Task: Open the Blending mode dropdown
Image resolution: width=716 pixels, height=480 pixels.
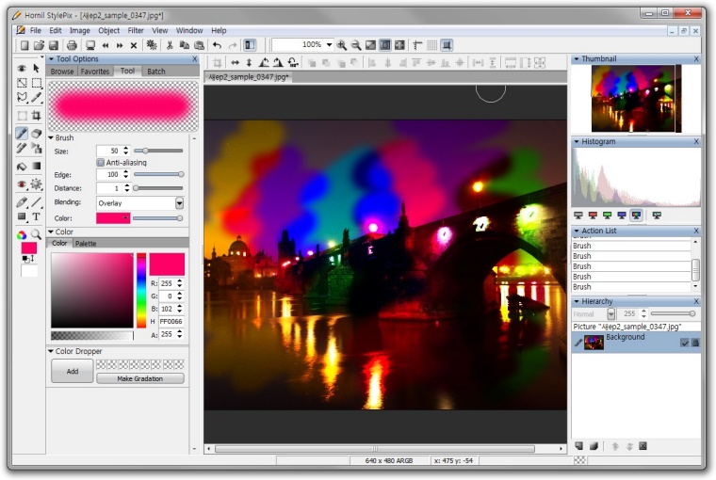Action: click(x=179, y=202)
